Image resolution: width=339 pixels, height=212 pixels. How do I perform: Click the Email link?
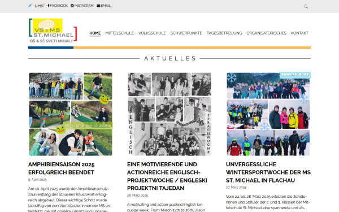click(x=104, y=6)
